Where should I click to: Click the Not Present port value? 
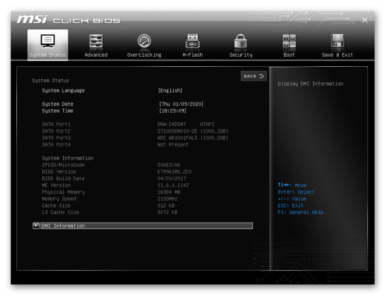173,145
